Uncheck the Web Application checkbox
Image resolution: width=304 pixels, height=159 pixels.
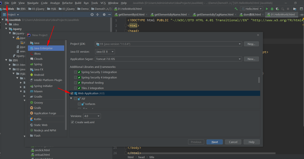point(72,93)
